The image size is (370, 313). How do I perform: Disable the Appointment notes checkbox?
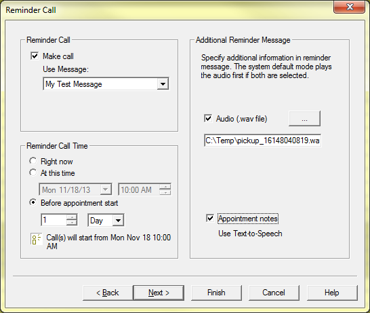(210, 218)
